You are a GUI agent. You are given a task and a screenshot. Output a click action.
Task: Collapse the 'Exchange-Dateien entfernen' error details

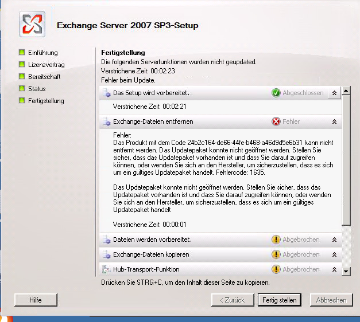[x=334, y=121]
